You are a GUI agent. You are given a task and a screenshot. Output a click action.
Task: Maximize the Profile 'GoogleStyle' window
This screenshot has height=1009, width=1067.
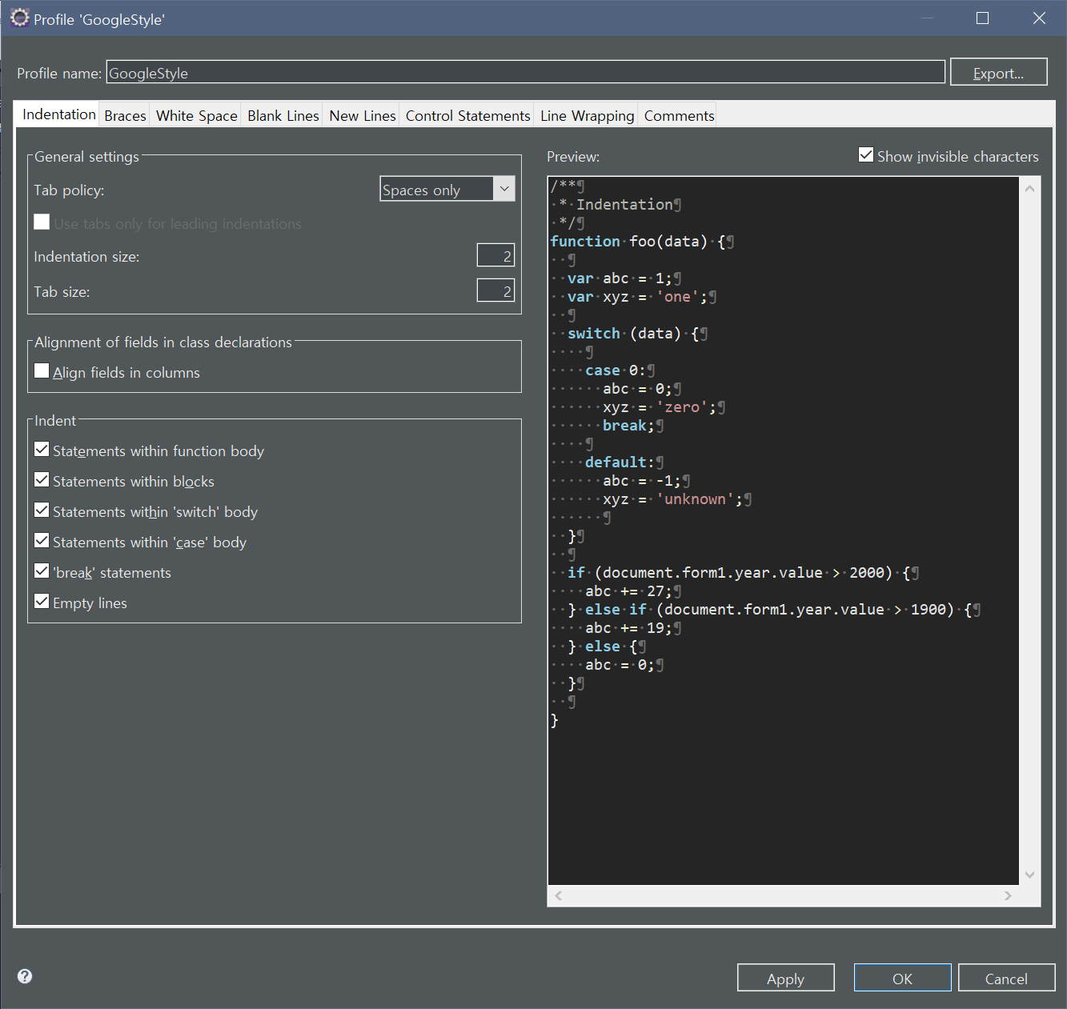(982, 18)
